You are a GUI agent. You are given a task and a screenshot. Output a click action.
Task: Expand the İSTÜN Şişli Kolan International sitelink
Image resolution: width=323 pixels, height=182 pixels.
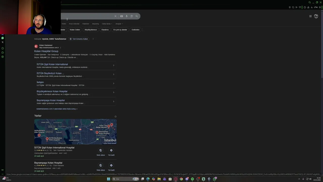114,65
